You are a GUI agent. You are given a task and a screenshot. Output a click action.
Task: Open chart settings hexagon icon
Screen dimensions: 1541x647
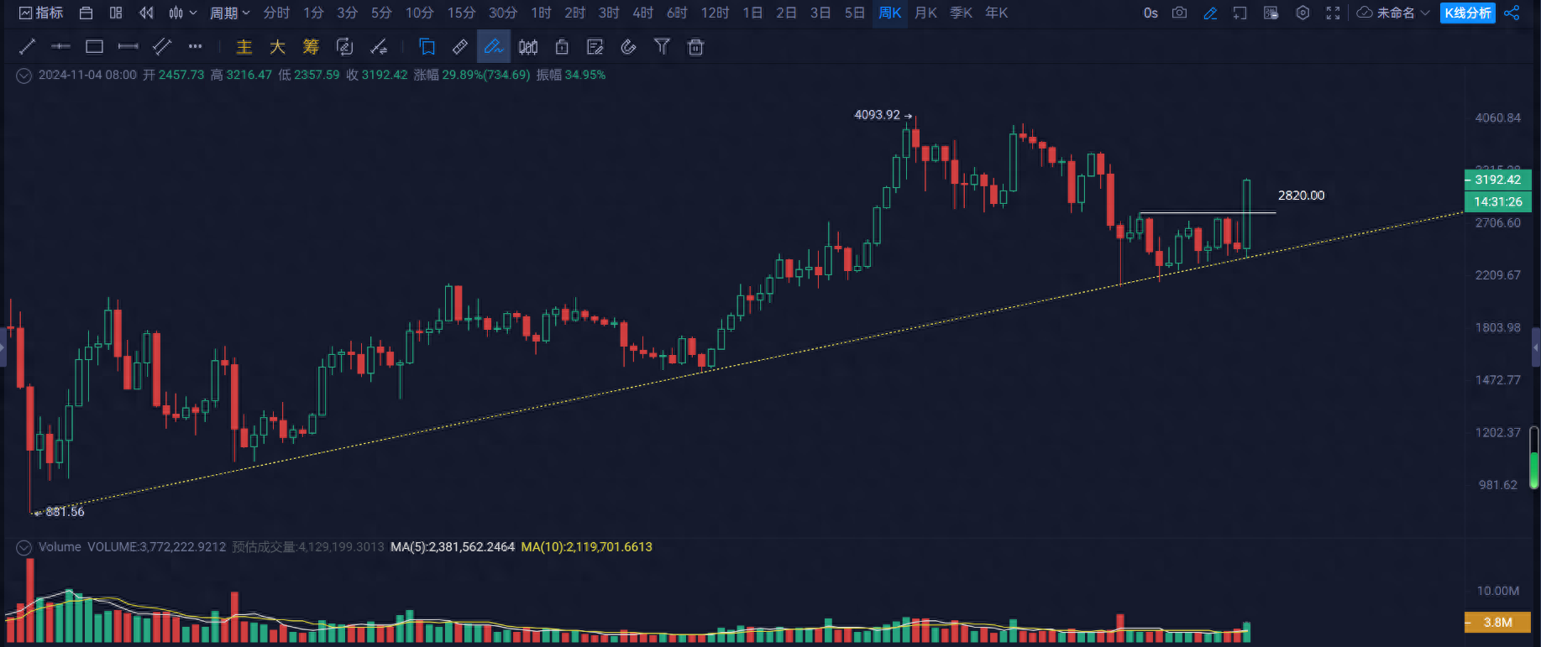pos(1303,13)
